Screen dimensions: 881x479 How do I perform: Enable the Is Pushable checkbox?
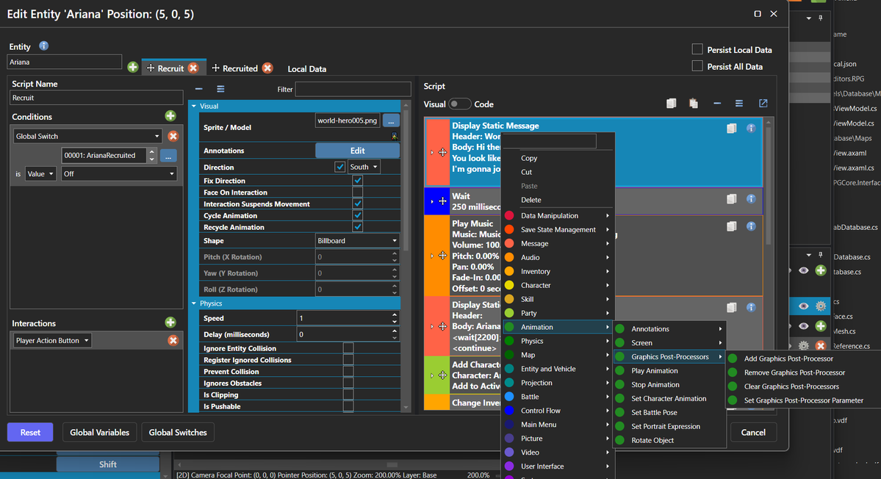pyautogui.click(x=348, y=406)
